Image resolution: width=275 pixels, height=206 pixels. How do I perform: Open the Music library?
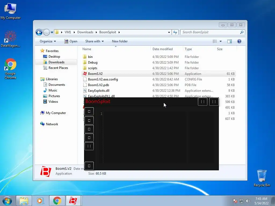click(53, 90)
